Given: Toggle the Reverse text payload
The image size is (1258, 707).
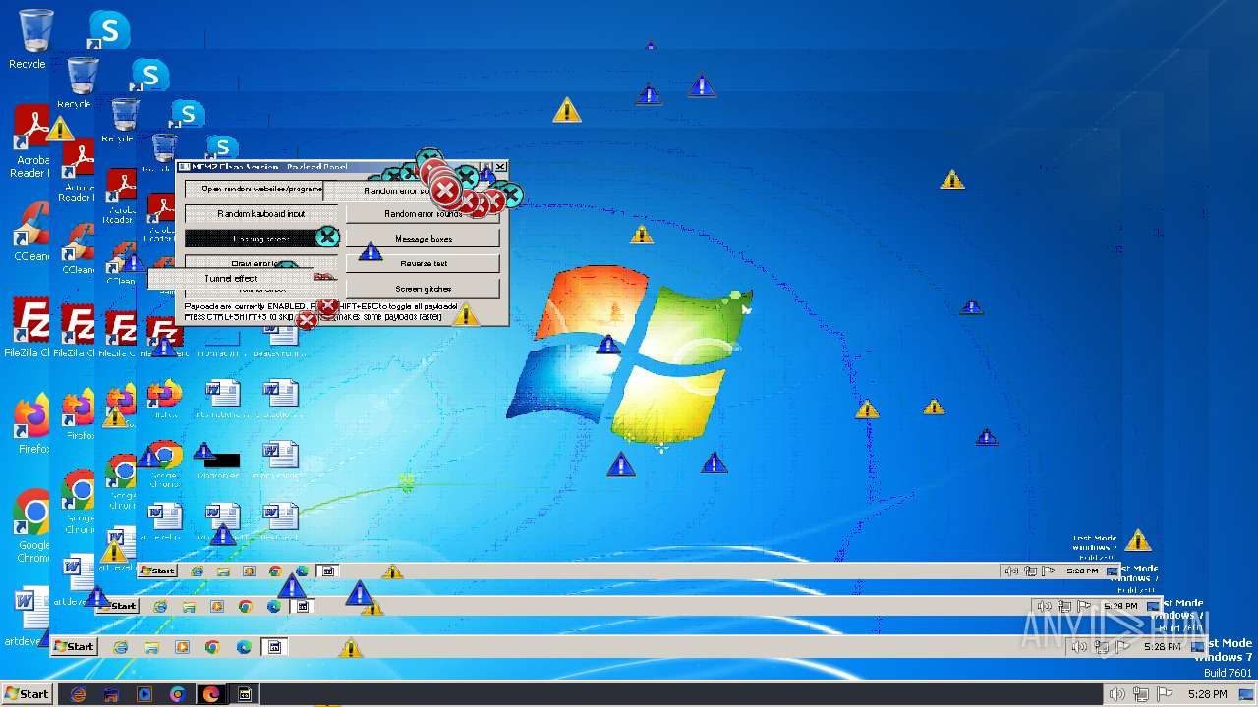Looking at the screenshot, I should click(423, 263).
